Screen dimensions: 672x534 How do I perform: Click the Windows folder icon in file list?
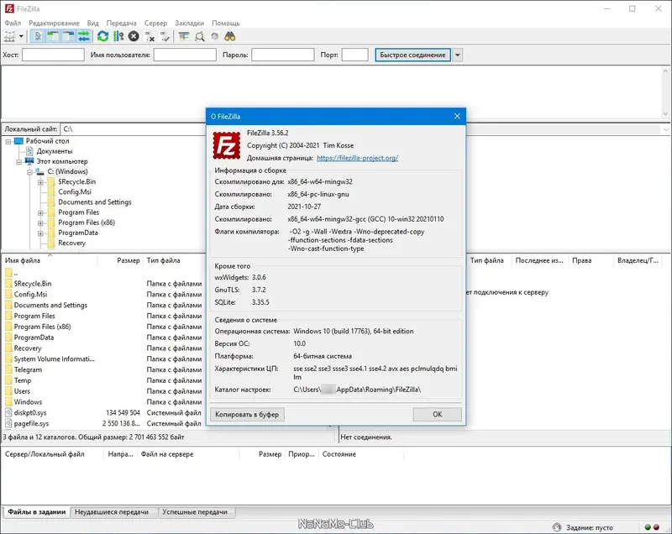[8, 401]
